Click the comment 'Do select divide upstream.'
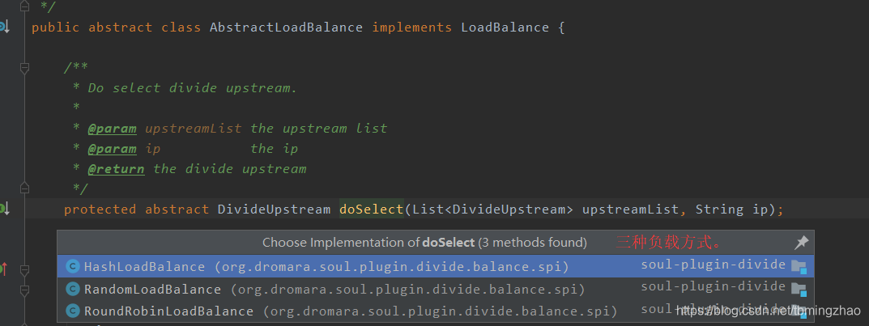The width and height of the screenshot is (869, 326). coord(192,88)
